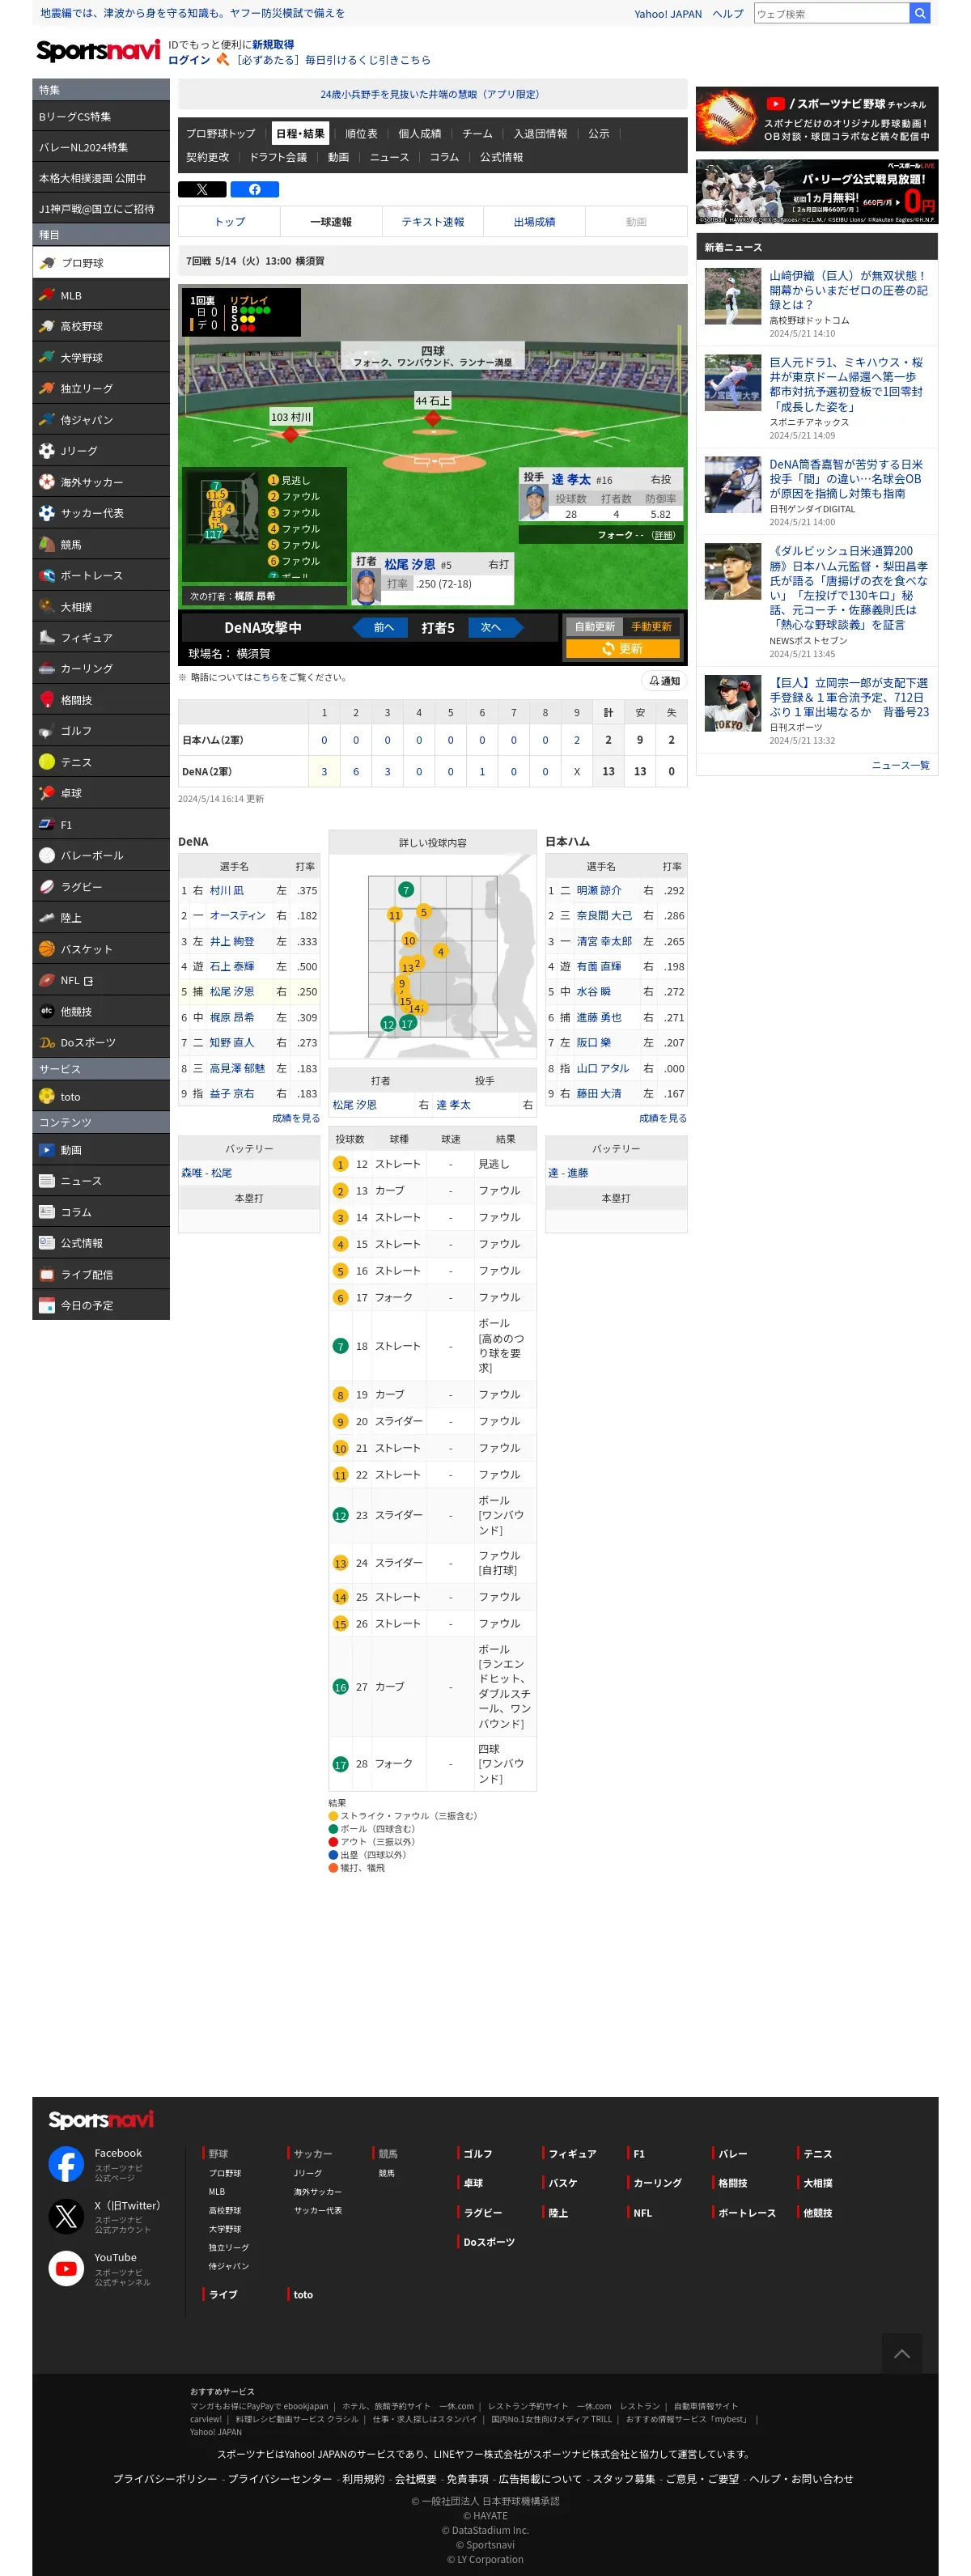Viewport: 971px width, 2576px height.
Task: Open F1 sidebar item
Action: coord(101,824)
